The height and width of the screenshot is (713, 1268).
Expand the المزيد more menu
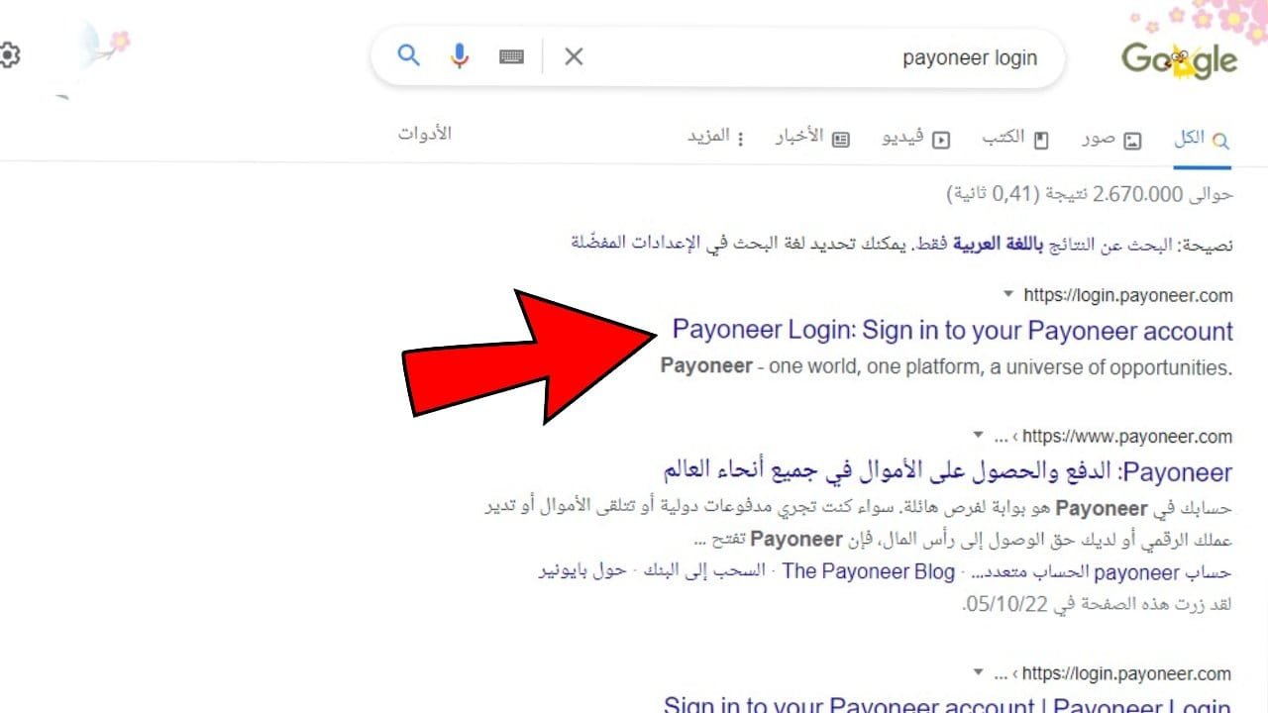click(715, 137)
